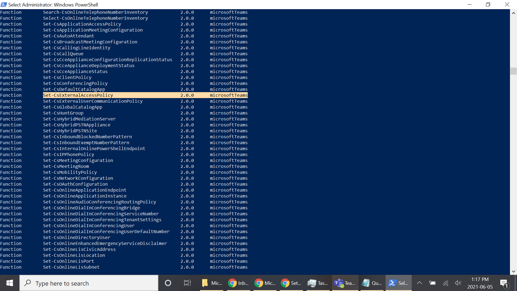Image resolution: width=517 pixels, height=291 pixels.
Task: Open the Tas... Task Manager taskbar item
Action: 318,283
